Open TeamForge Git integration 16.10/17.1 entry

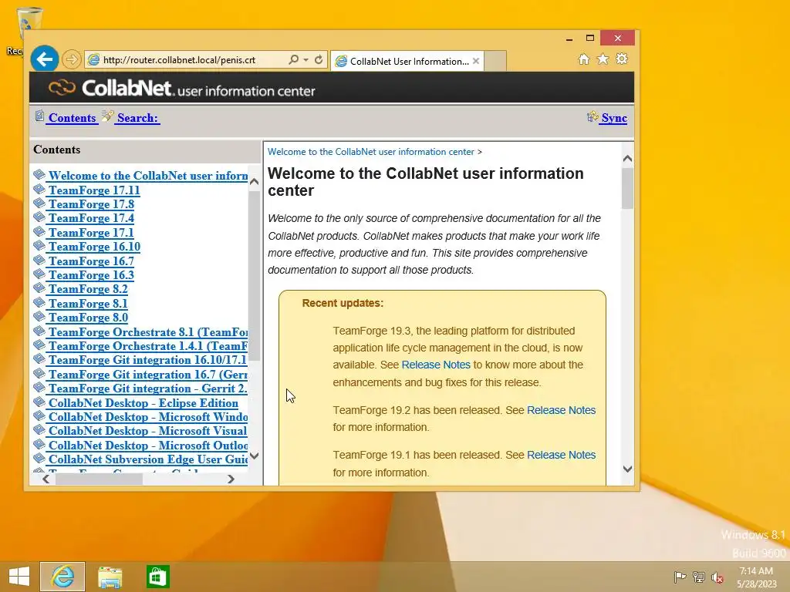click(147, 360)
